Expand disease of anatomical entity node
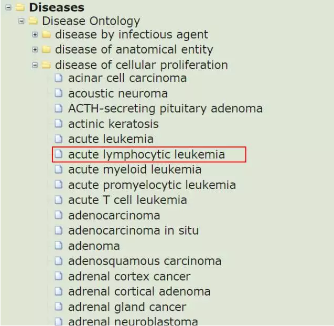Image resolution: width=334 pixels, height=326 pixels. 35,50
